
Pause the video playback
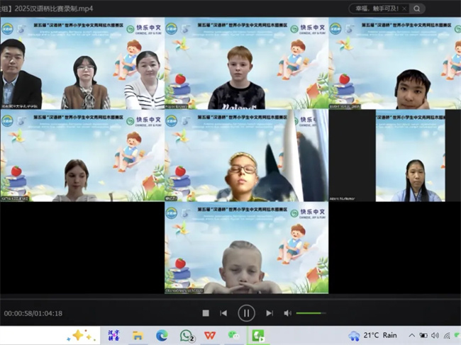point(246,312)
